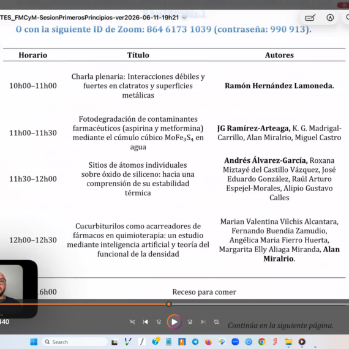Viewport: 349px width, 349px height.
Task: Expand the document title dropdown chevron
Action: (x=184, y=18)
